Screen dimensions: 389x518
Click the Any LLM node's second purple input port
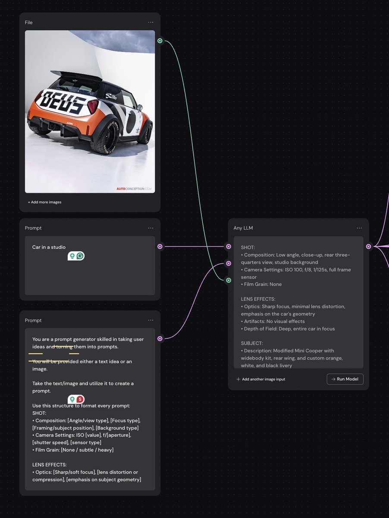(229, 263)
